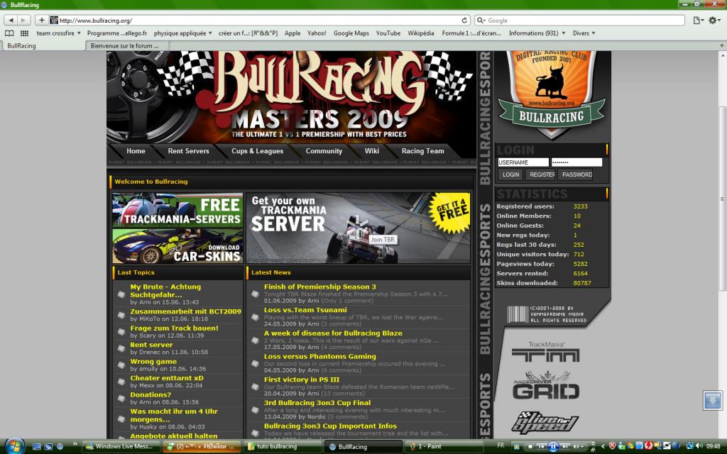Image resolution: width=727 pixels, height=454 pixels.
Task: Open the 'Divers' bookmark dropdown
Action: coord(584,33)
